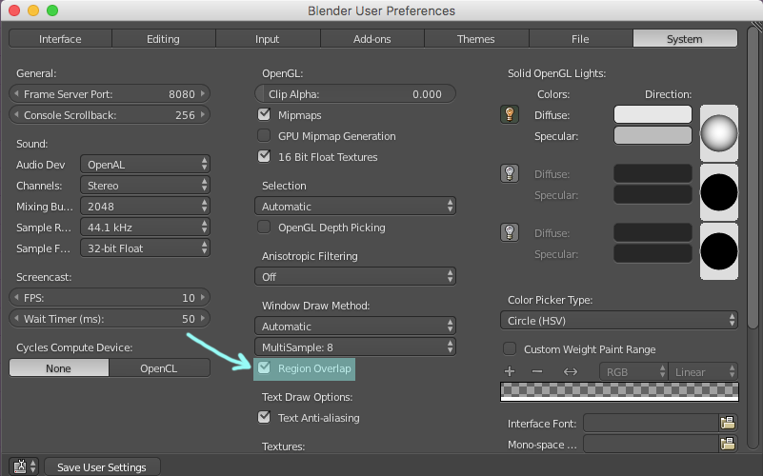Open the Channels Stereo dropdown
The image size is (763, 476).
tap(145, 186)
